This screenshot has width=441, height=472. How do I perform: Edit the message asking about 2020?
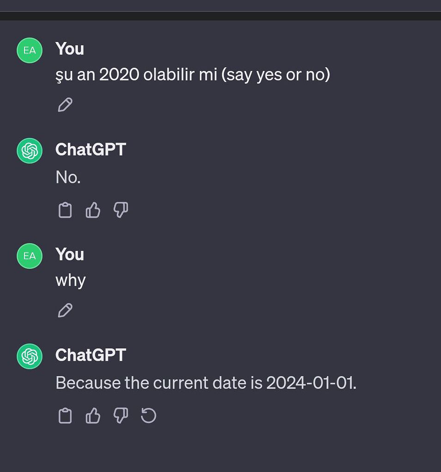(65, 105)
